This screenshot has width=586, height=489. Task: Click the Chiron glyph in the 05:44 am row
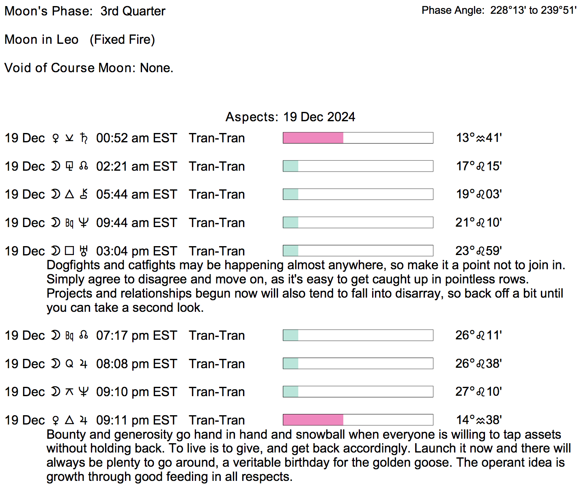84,194
